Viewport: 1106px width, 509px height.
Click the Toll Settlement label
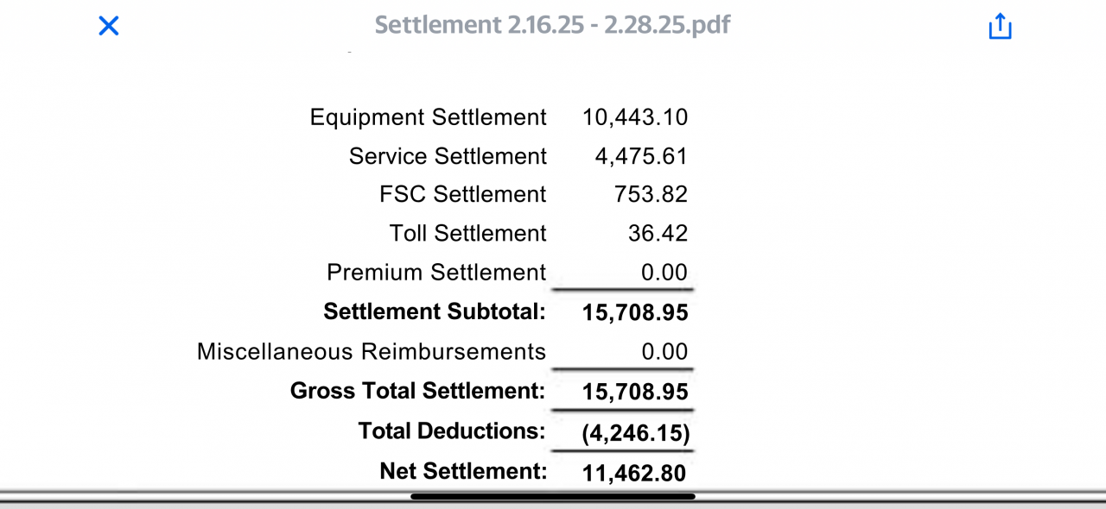467,233
